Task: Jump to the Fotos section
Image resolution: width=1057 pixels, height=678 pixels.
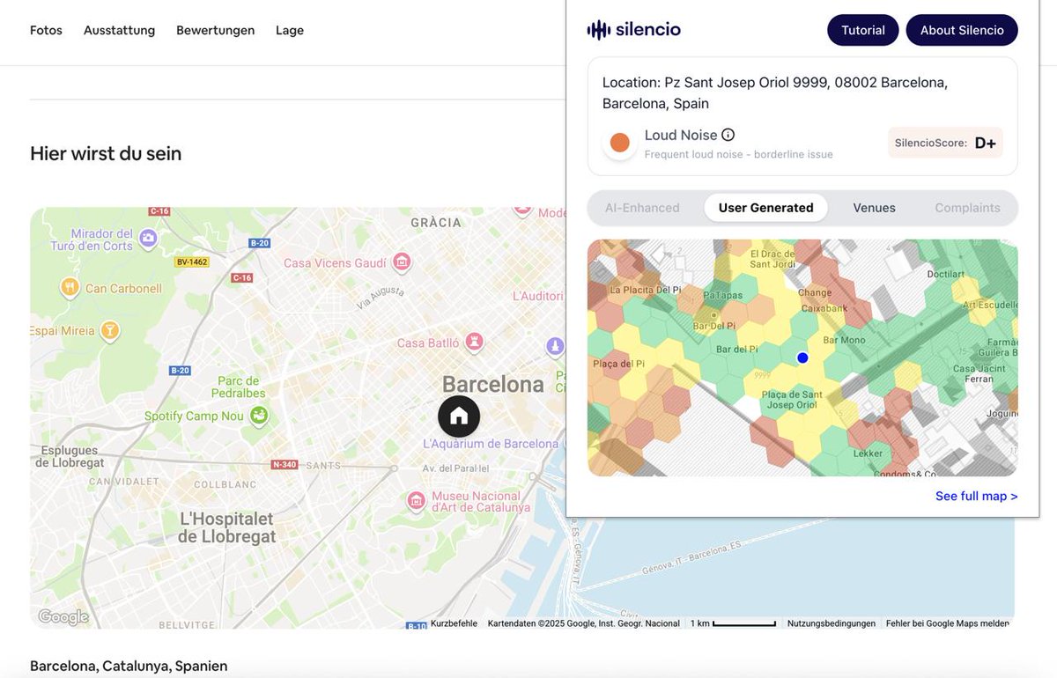Action: 46,30
